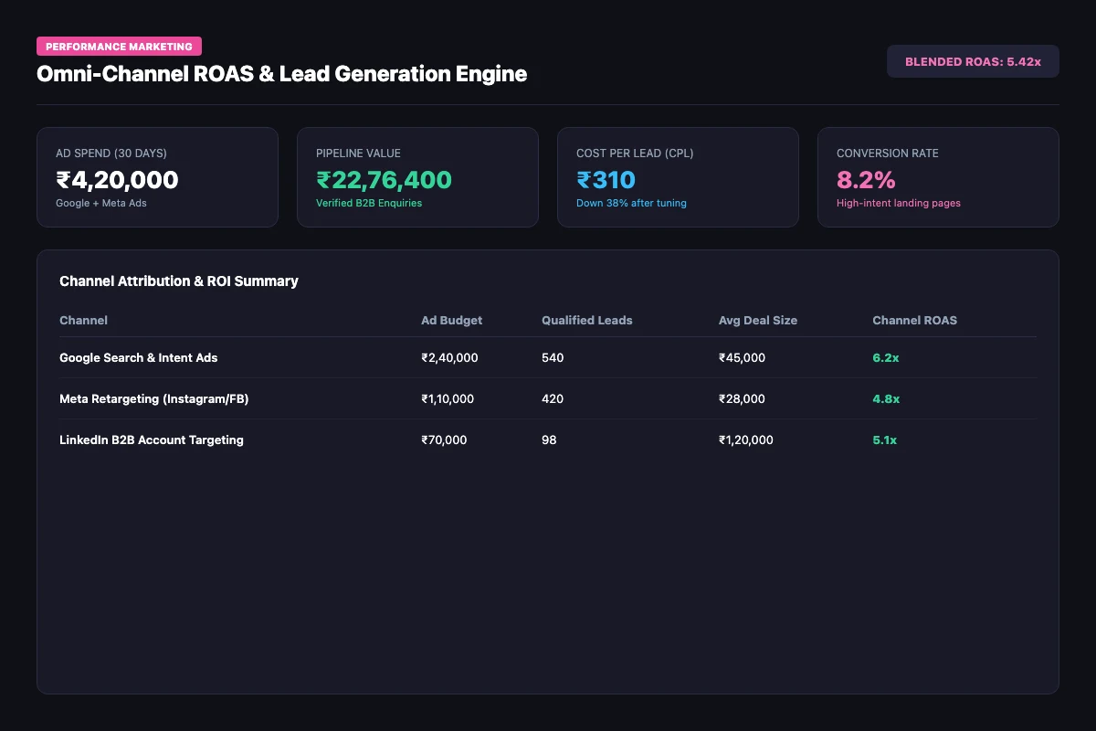Click the Cost Per Lead (CPL) label

pos(635,154)
